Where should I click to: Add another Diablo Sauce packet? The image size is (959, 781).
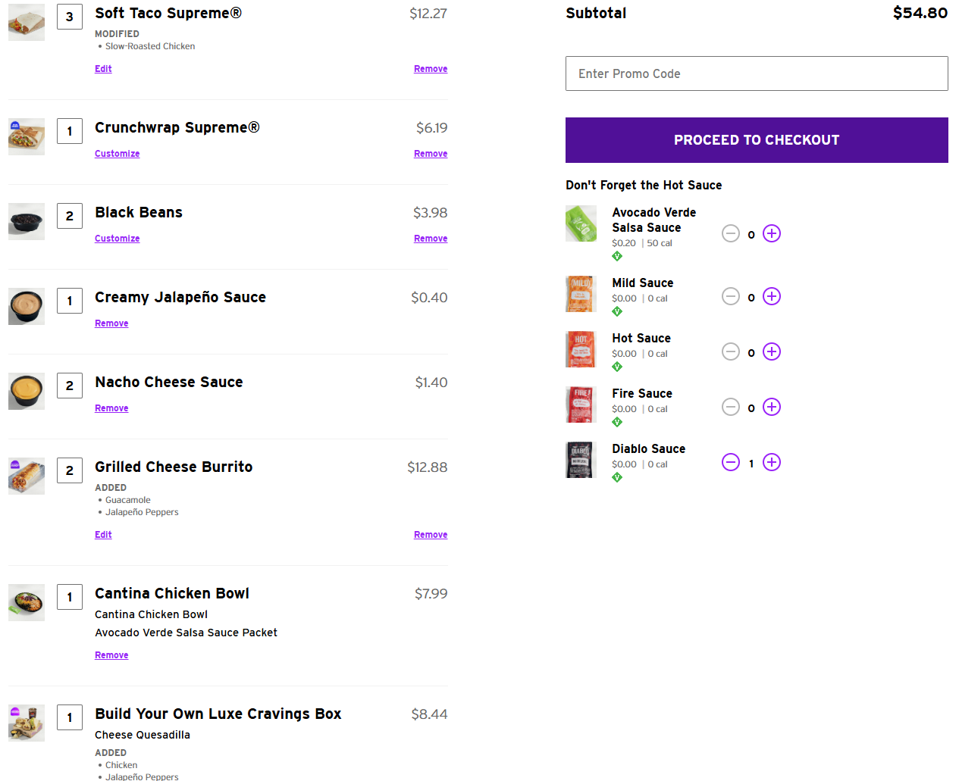point(772,462)
